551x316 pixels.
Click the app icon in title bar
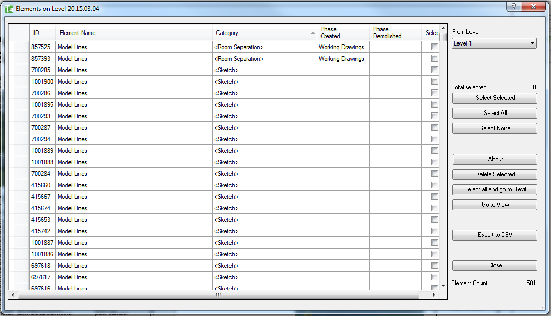pyautogui.click(x=9, y=9)
